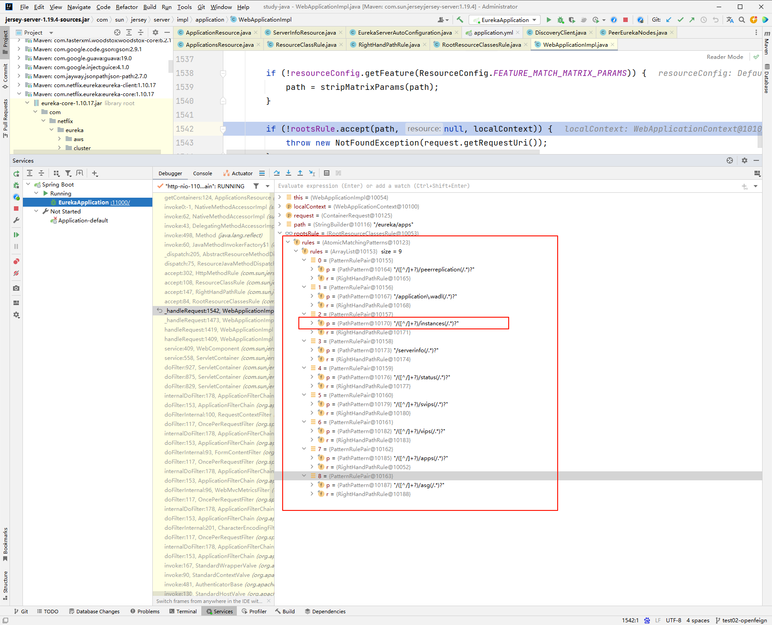This screenshot has width=772, height=625.
Task: Click Step Out in debugger toolbar
Action: click(300, 173)
